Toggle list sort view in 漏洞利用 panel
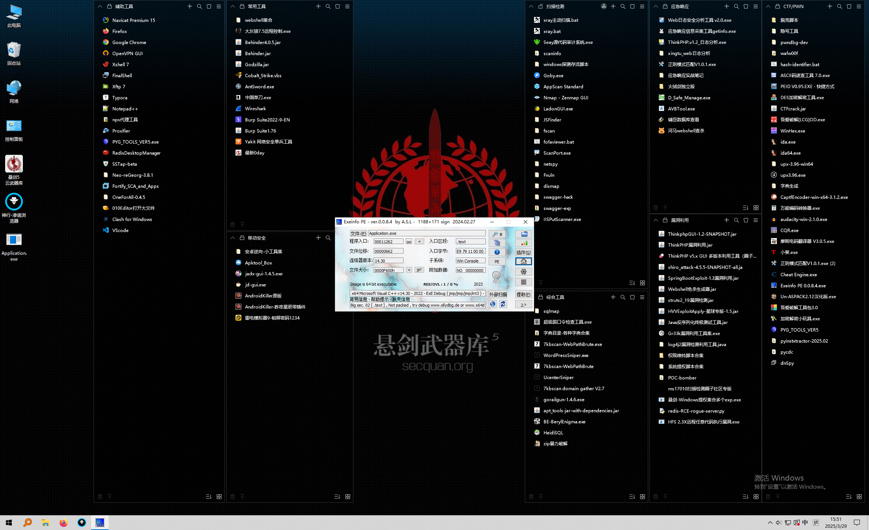Screen dimensions: 869x530 [x=746, y=496]
